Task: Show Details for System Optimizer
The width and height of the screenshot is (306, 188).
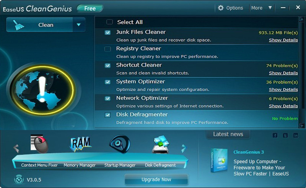Action: point(283,90)
